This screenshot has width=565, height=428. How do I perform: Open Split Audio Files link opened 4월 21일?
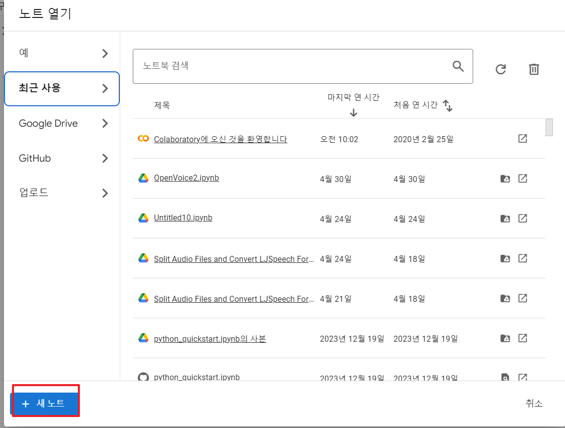click(234, 299)
